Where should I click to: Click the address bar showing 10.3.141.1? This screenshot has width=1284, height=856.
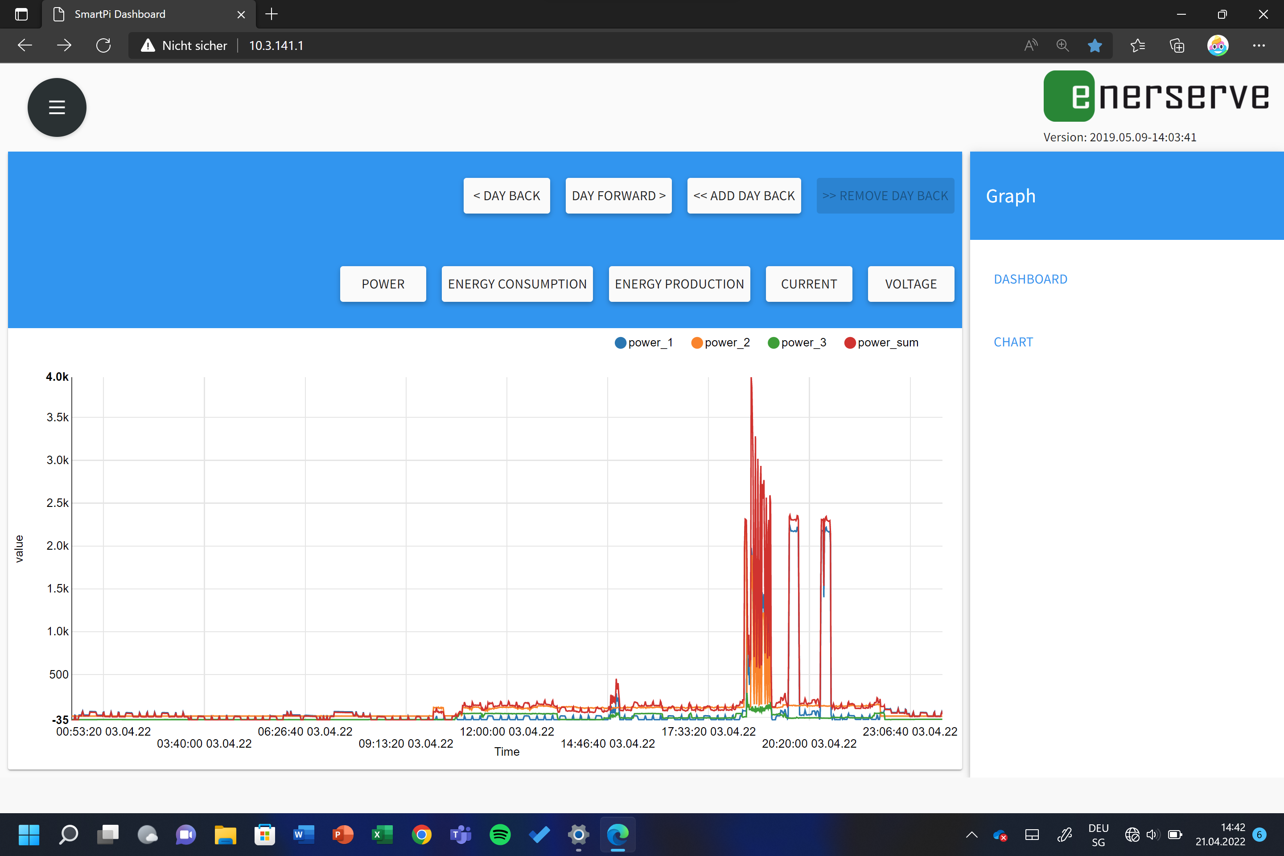coord(276,45)
